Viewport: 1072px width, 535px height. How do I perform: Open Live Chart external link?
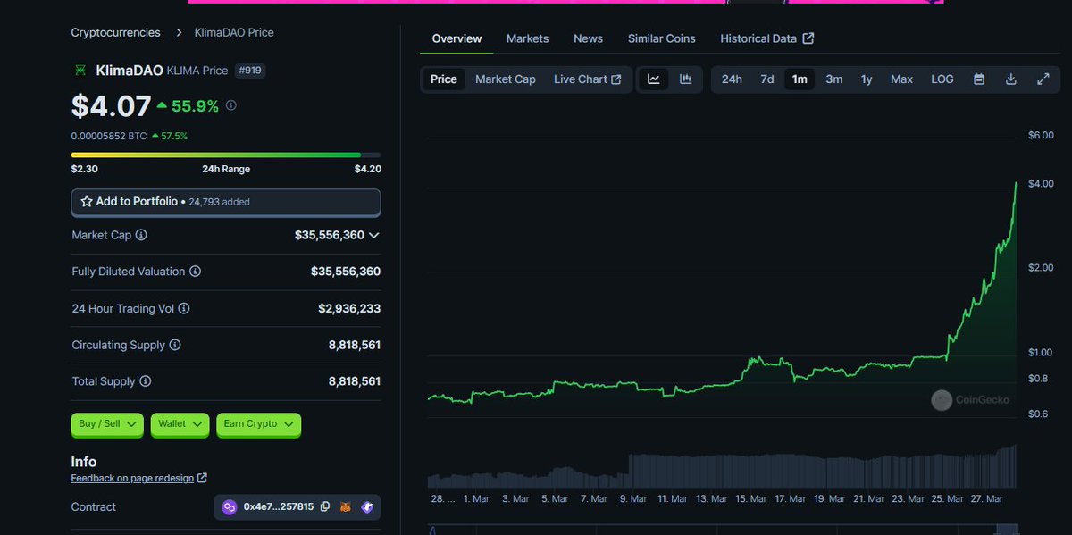click(587, 79)
